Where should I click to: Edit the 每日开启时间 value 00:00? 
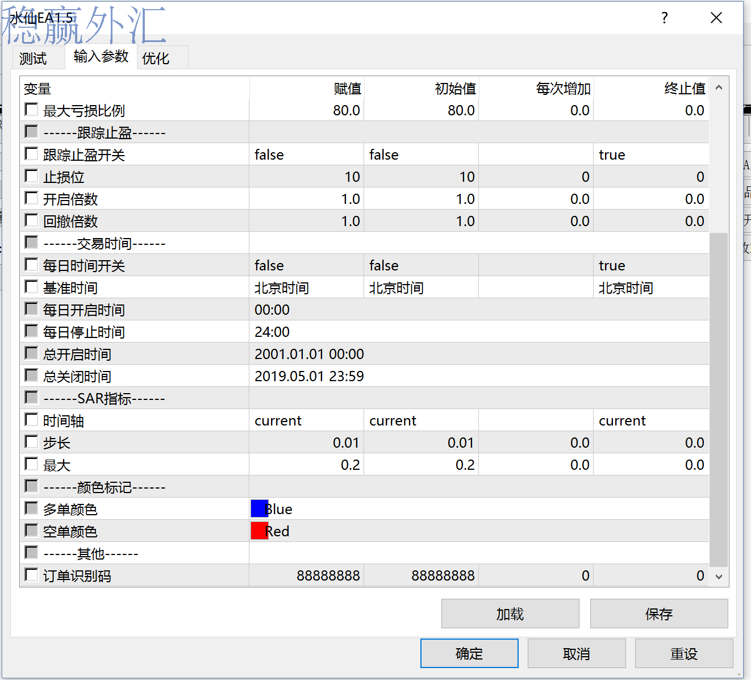(479, 310)
